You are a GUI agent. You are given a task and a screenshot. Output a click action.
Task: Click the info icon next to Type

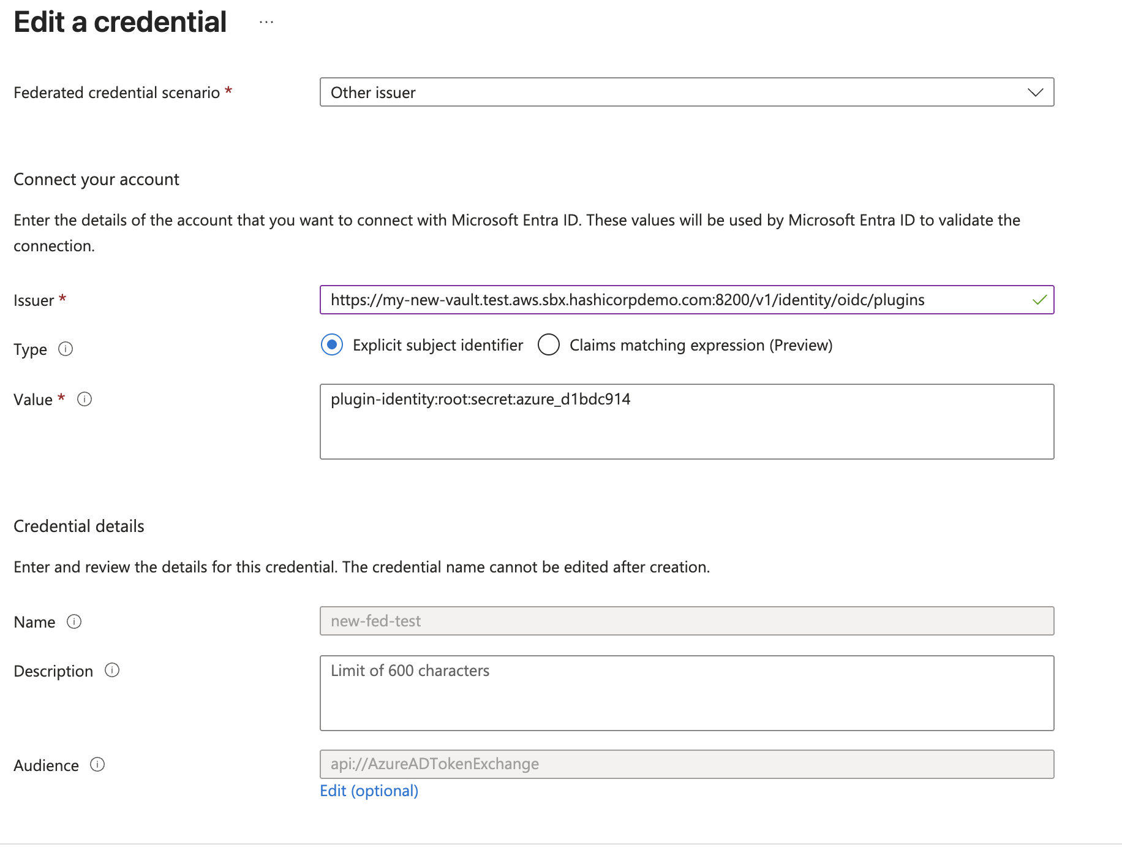(66, 349)
